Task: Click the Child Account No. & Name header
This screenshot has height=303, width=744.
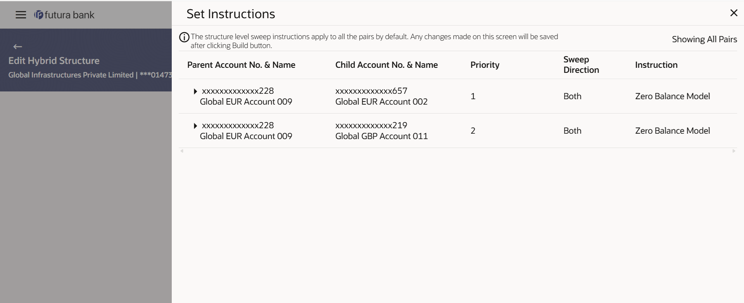Action: coord(386,65)
